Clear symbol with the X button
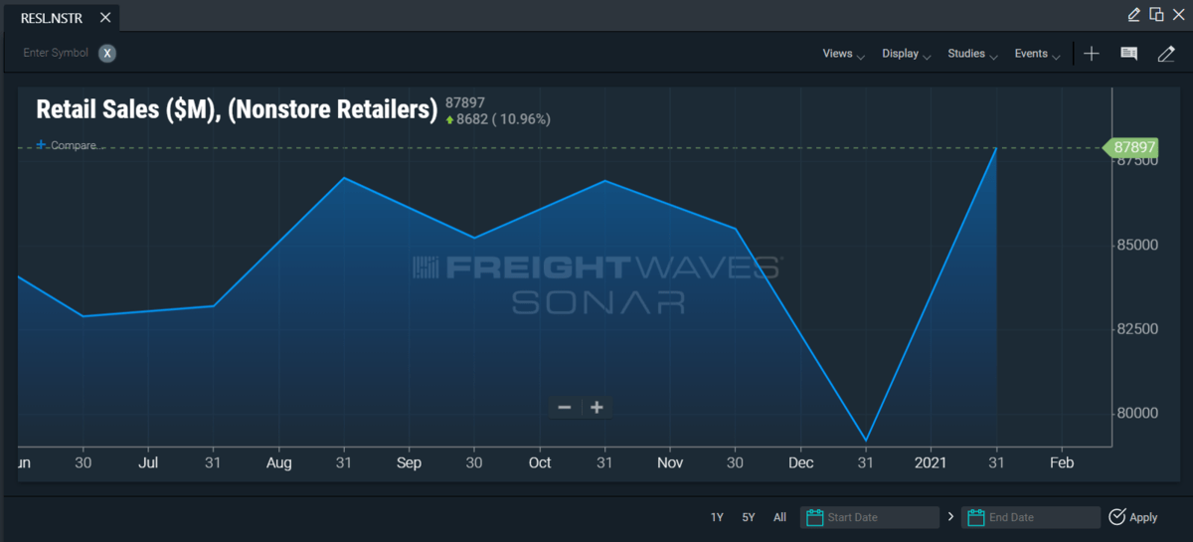This screenshot has width=1193, height=542. [x=107, y=53]
